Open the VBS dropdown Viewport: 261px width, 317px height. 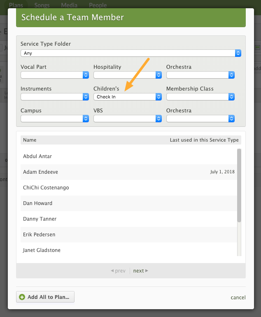[x=128, y=119]
